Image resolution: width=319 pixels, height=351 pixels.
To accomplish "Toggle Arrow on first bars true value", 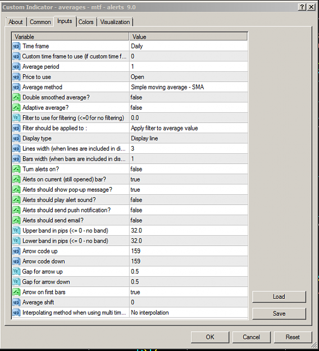I will point(189,292).
